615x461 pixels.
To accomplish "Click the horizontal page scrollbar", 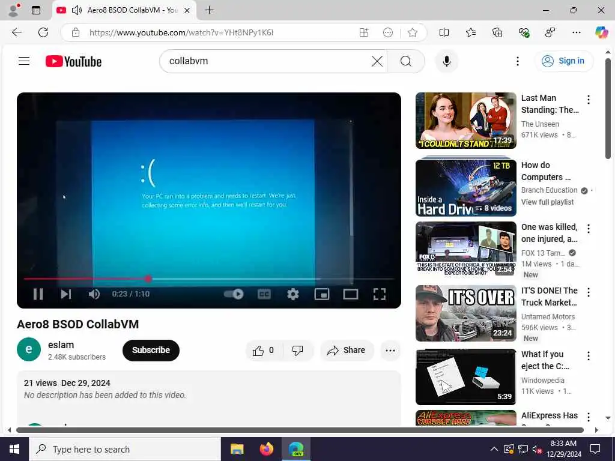I will coord(300,430).
